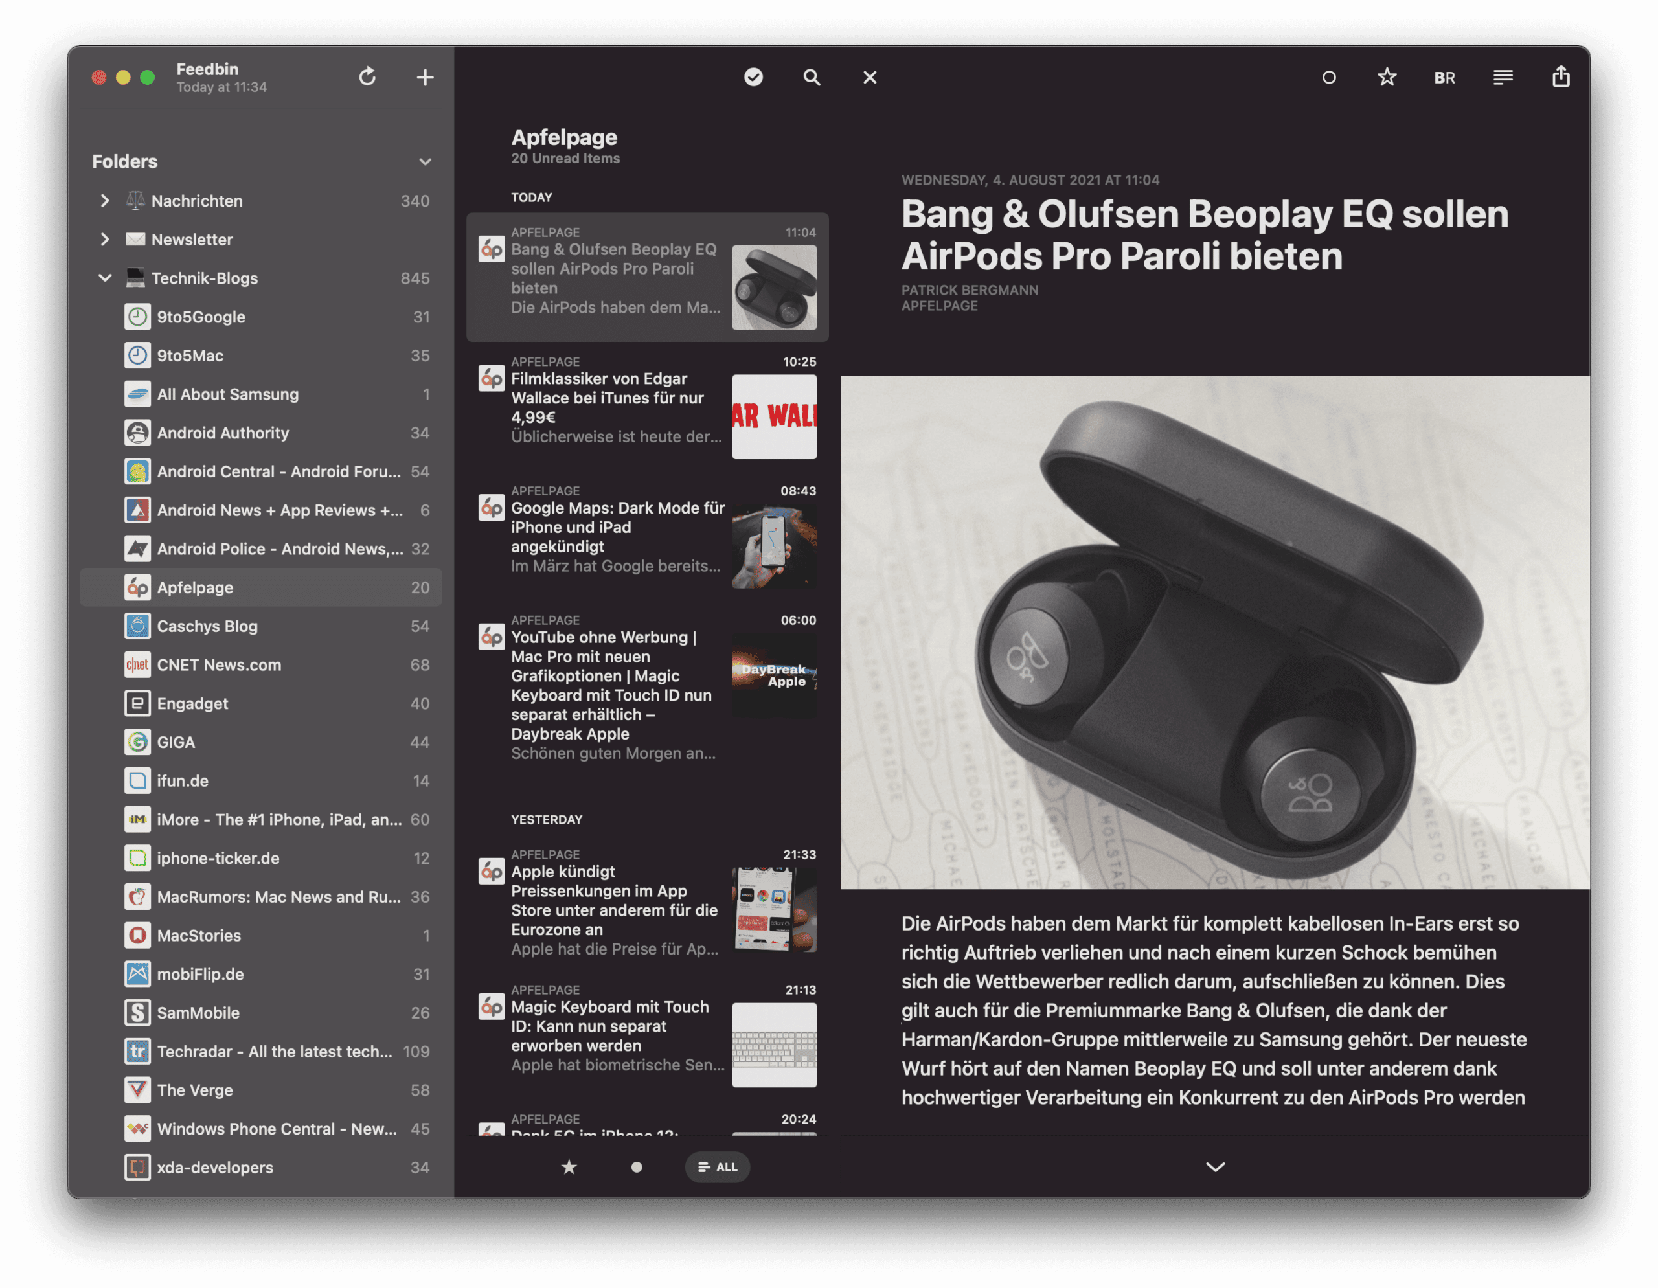Open Filmklassiker von Edgar Wallace article
Image resolution: width=1658 pixels, height=1288 pixels.
pos(648,406)
